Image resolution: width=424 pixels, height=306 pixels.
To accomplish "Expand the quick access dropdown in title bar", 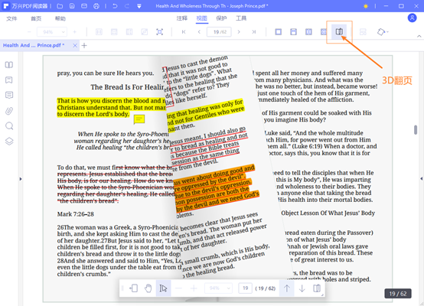I will (x=139, y=6).
